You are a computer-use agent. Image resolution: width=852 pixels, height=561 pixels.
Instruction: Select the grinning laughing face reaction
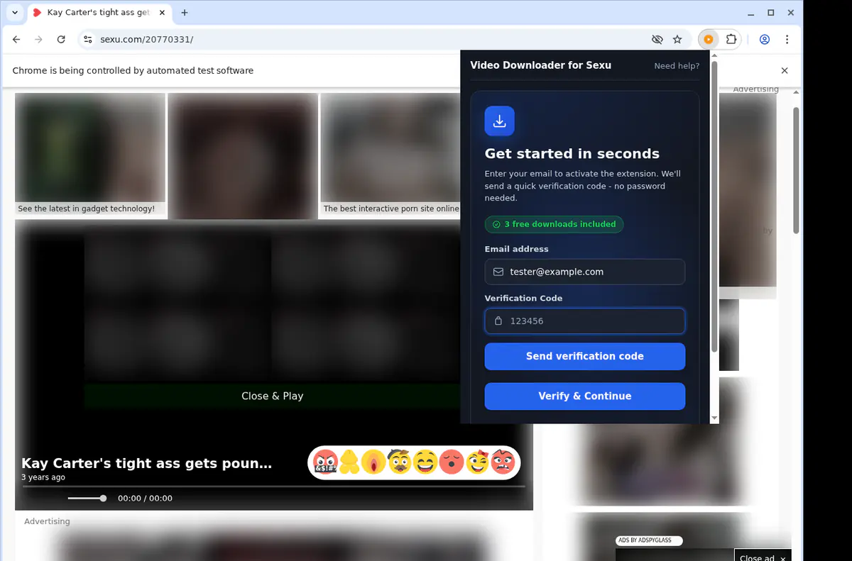point(425,463)
